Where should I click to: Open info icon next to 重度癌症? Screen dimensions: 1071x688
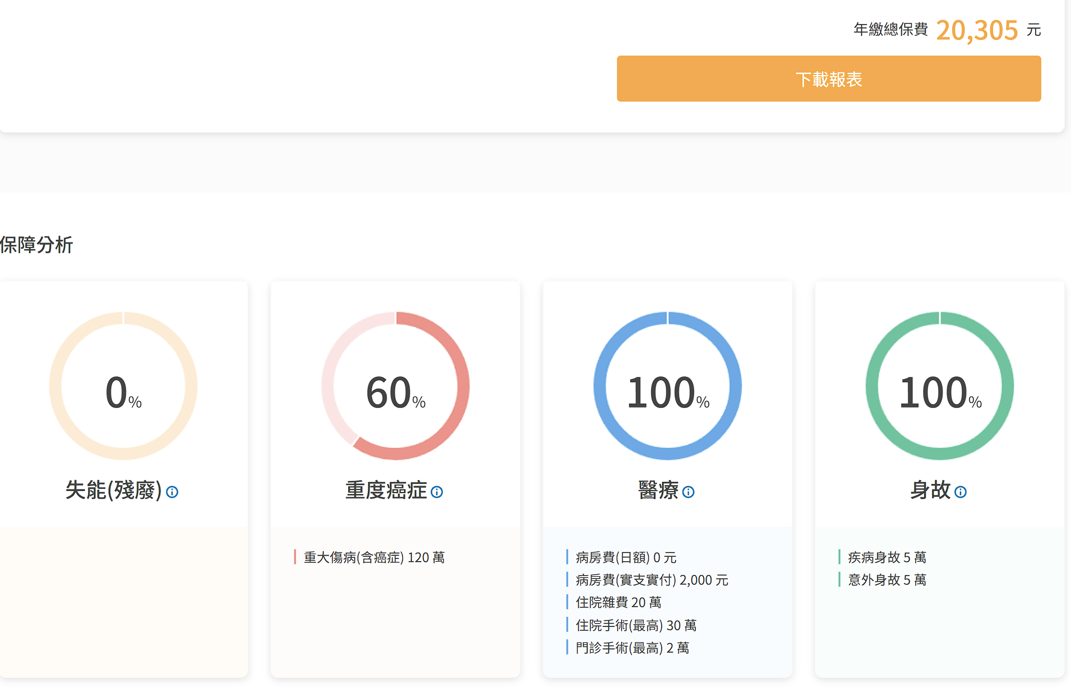(437, 492)
